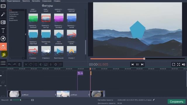Click the zoom in timeline icon
The width and height of the screenshot is (187, 105).
tap(32, 100)
